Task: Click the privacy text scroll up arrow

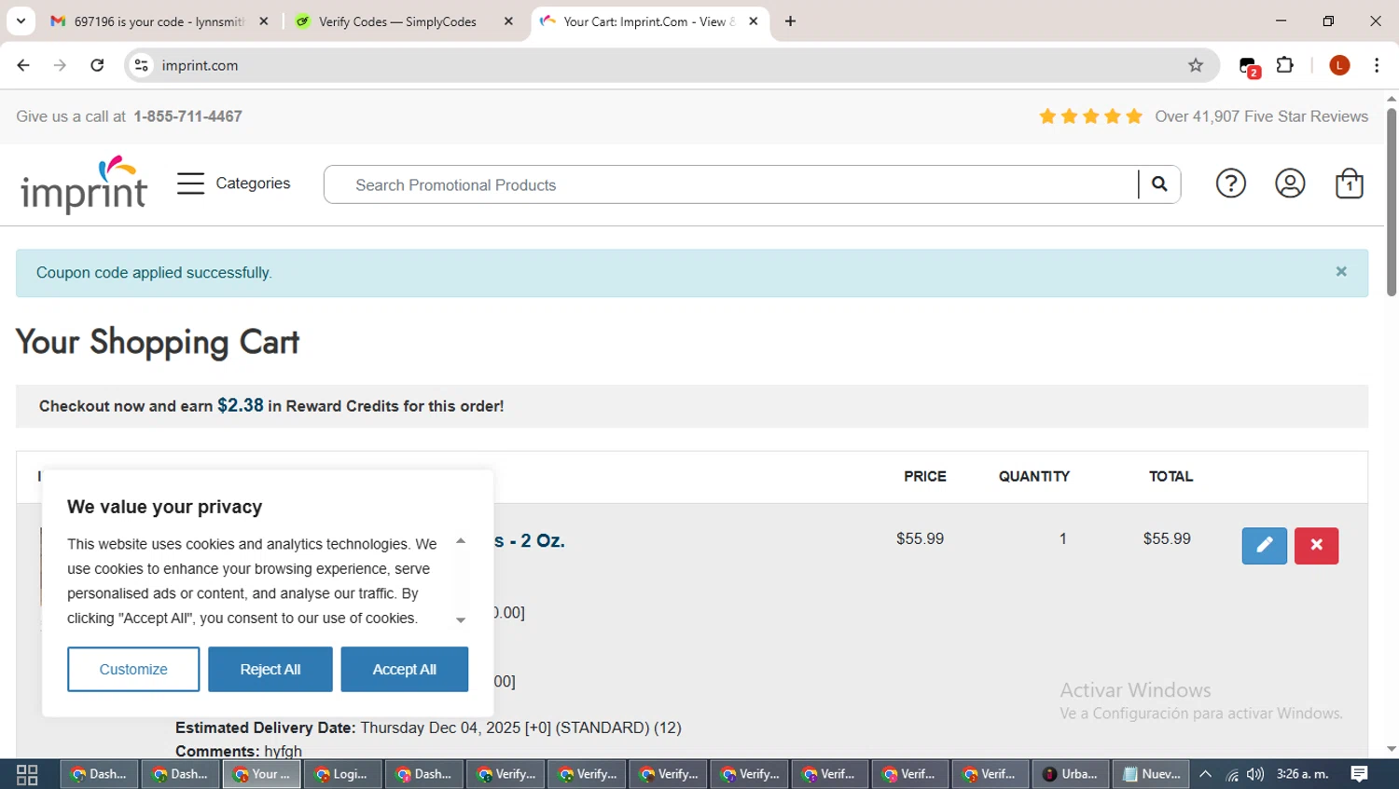Action: pos(461,541)
